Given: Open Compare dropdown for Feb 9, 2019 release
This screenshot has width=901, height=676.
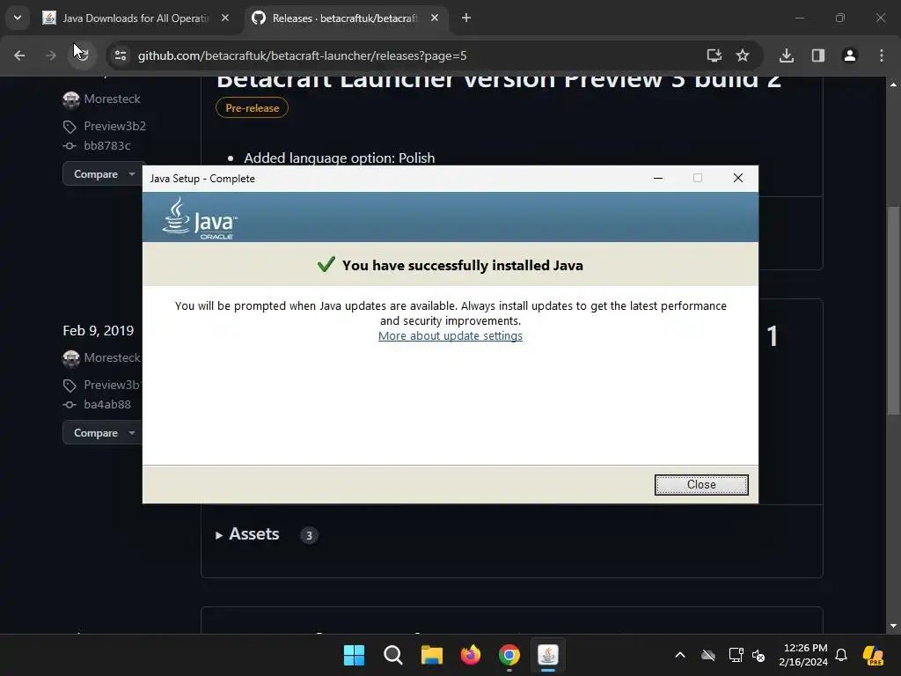Looking at the screenshot, I should pos(104,433).
